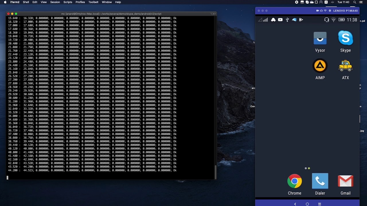Tap the headset icon in phone status bar
This screenshot has height=206, width=367.
[327, 20]
